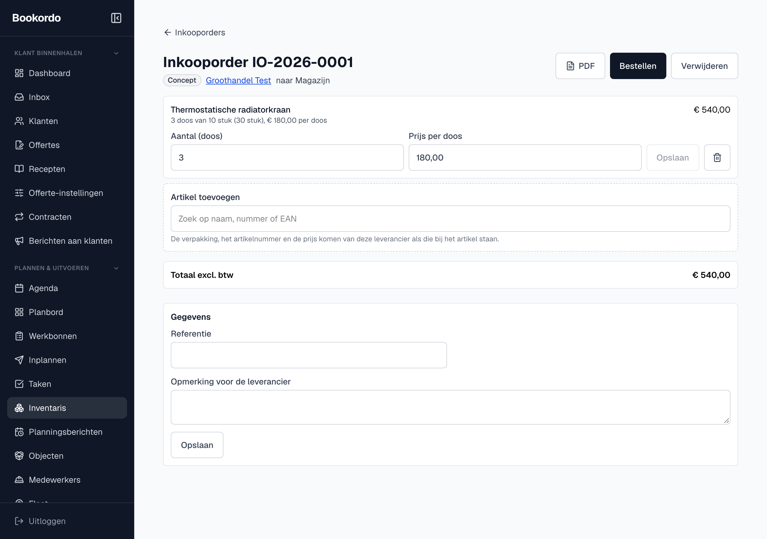The image size is (767, 539).
Task: Click the Agenda calendar icon
Action: [19, 288]
